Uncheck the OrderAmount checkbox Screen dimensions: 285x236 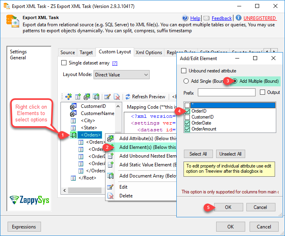187,129
